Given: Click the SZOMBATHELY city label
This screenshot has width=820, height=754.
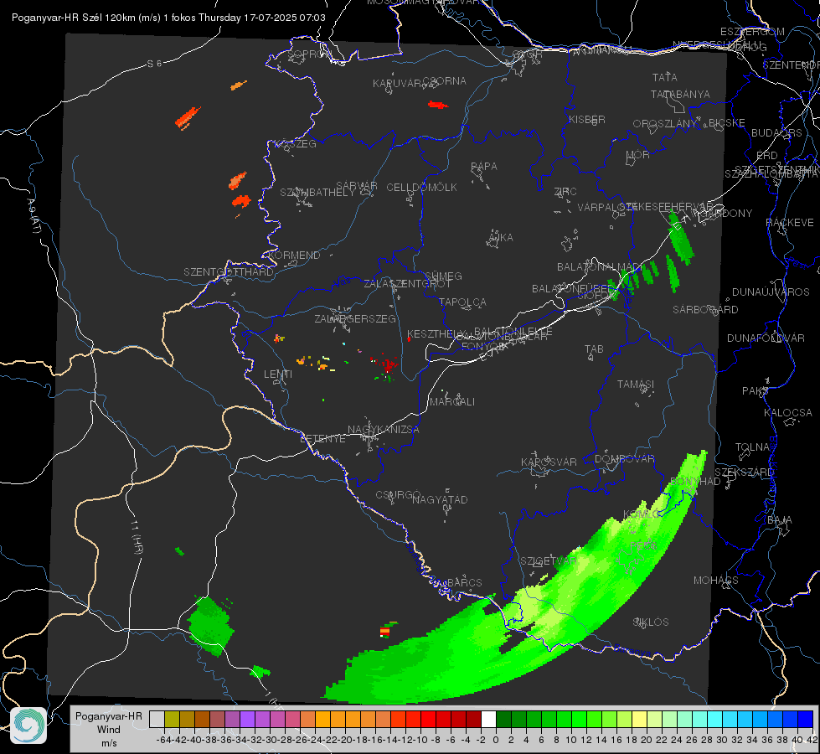Looking at the screenshot, I should (x=317, y=193).
